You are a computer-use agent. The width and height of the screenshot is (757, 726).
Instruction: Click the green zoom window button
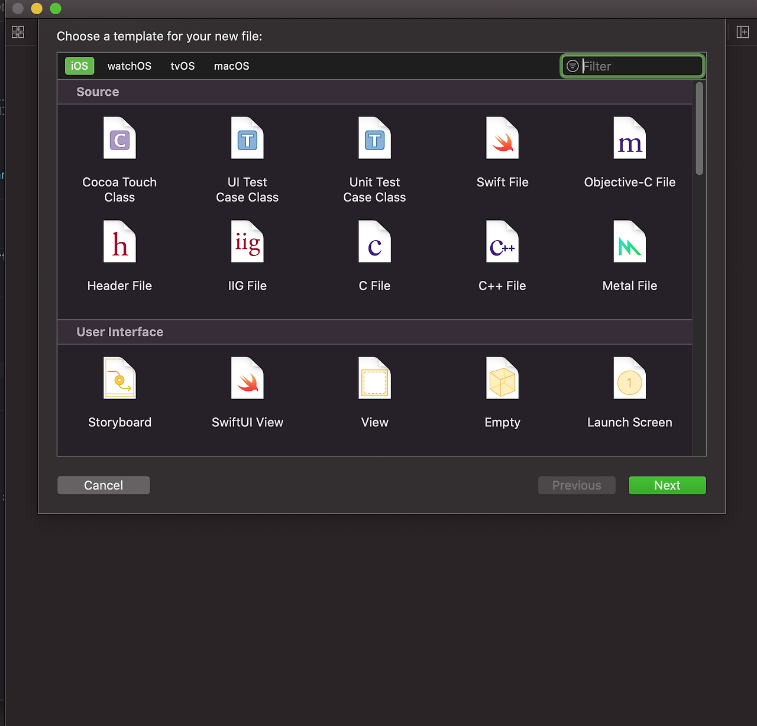pos(56,8)
